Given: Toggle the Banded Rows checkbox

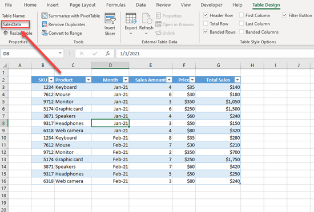Looking at the screenshot, I should click(x=206, y=32).
